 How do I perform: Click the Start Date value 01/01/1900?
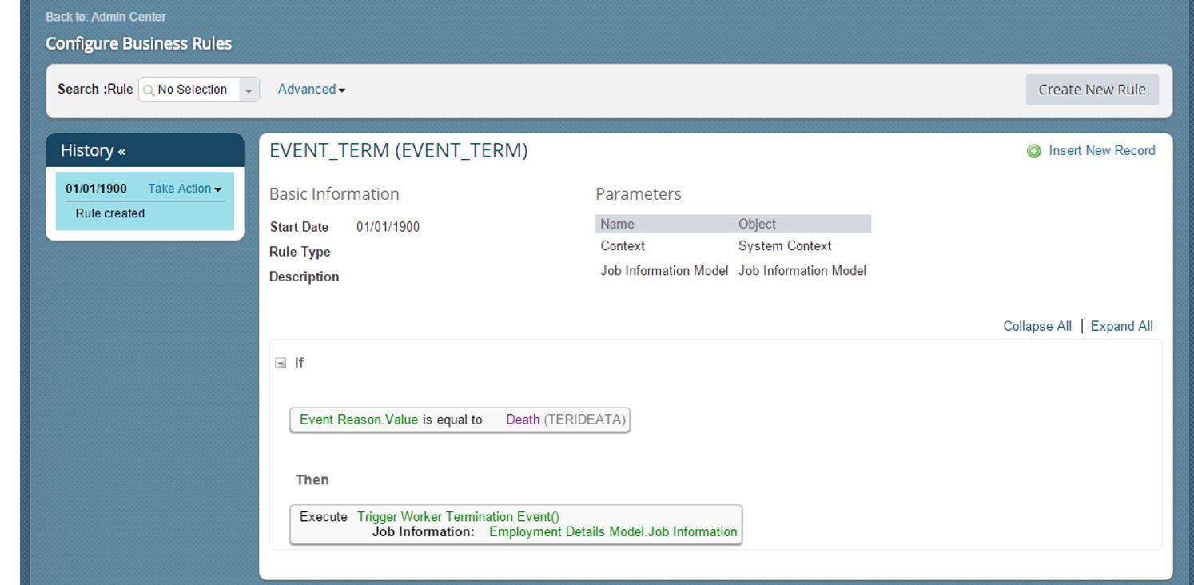click(x=388, y=227)
